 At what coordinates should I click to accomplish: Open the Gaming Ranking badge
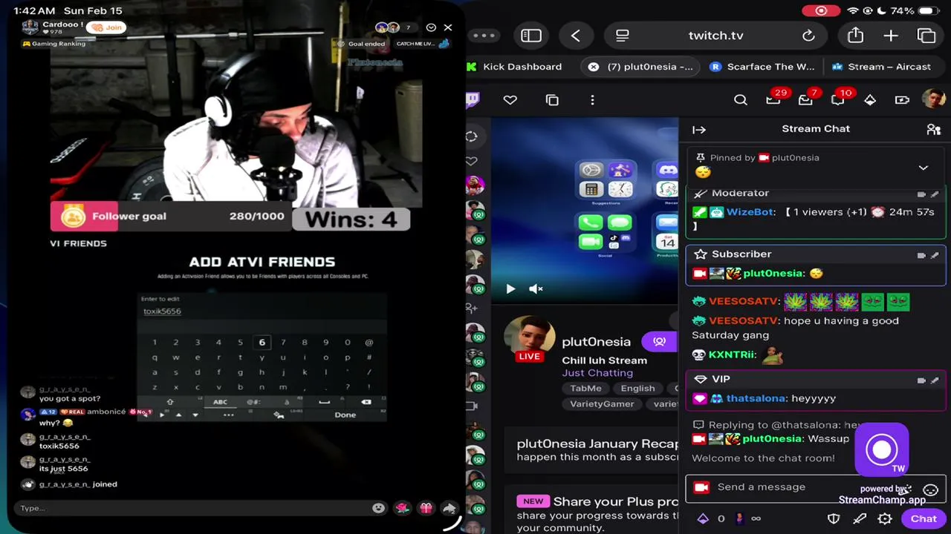(x=53, y=44)
